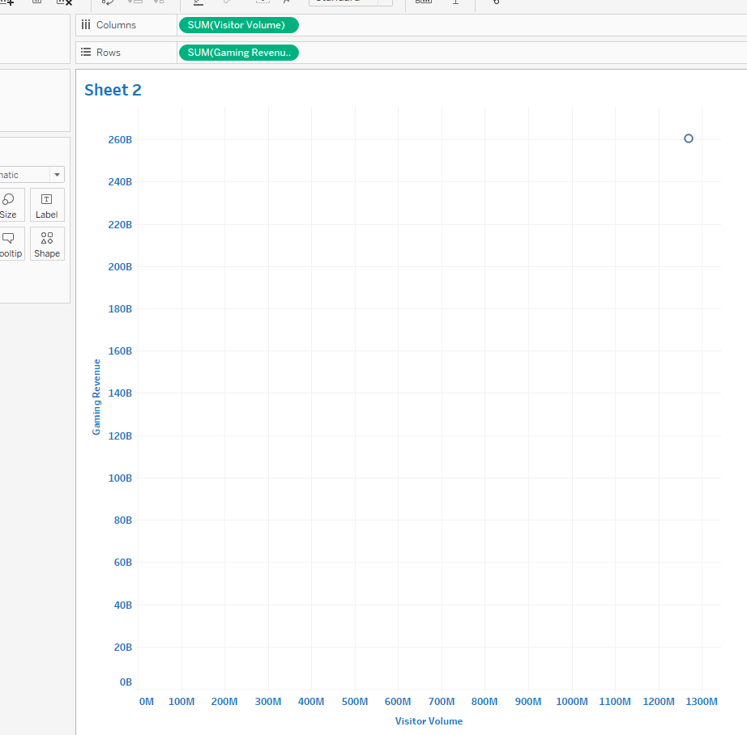Click the 240B tick label
Image resolution: width=747 pixels, height=735 pixels.
pos(120,182)
